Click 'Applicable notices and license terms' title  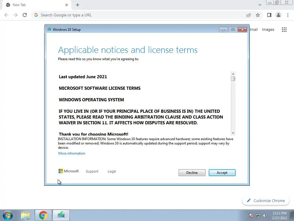128,50
